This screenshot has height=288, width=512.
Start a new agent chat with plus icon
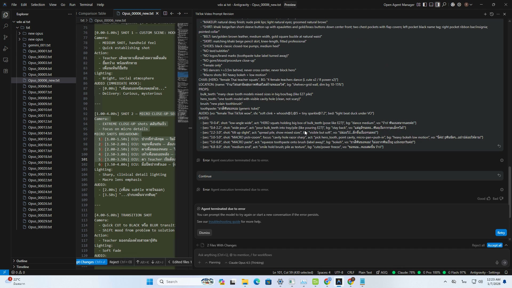[485, 14]
